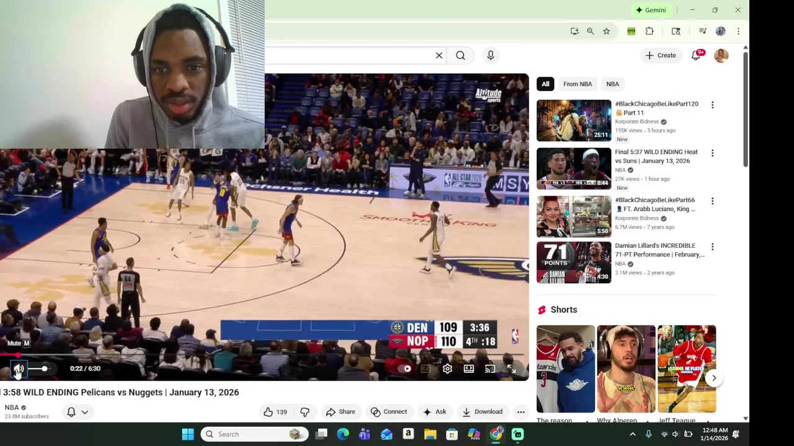Image resolution: width=794 pixels, height=446 pixels.
Task: Open #BlackChicagoBeLikePart66 video thumbnail
Action: tap(574, 216)
